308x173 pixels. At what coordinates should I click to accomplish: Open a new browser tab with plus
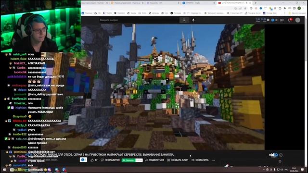(256, 3)
